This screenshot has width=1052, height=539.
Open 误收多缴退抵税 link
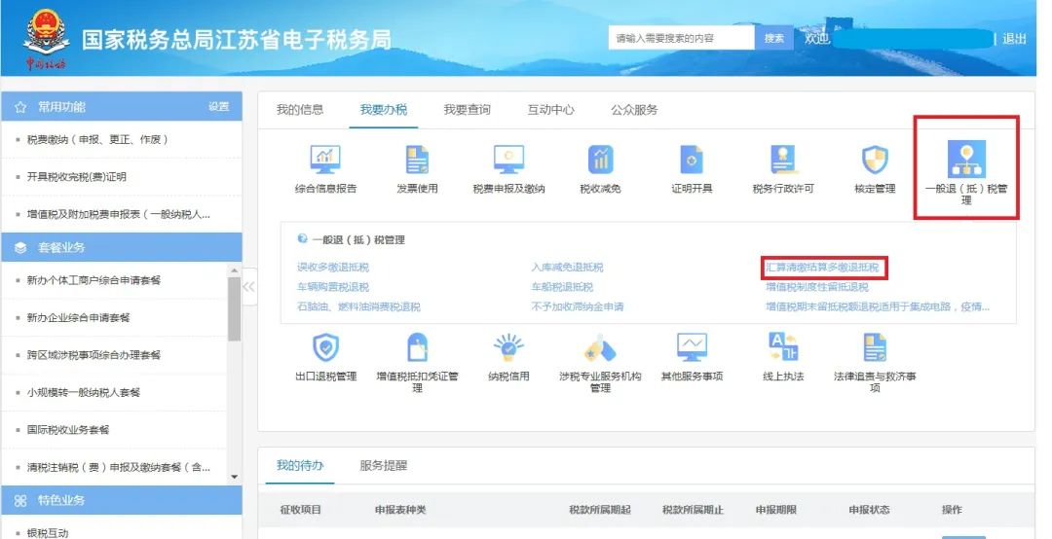(333, 267)
